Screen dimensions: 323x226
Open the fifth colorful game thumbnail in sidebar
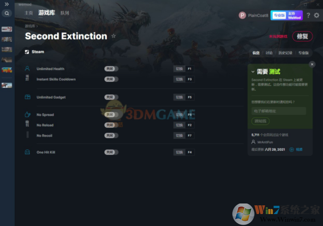(x=7, y=70)
